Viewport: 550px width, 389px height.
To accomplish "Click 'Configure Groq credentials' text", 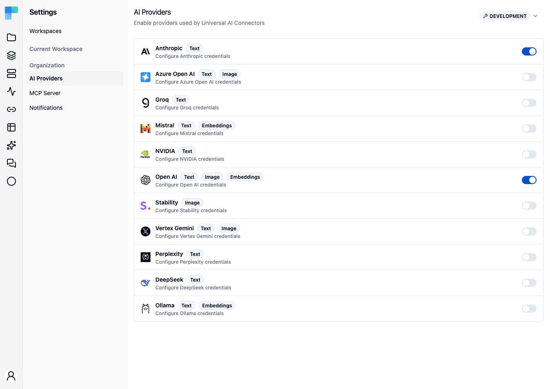I will 187,108.
